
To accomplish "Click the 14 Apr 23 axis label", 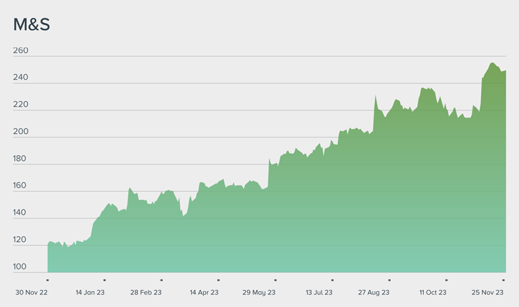I will [x=204, y=293].
